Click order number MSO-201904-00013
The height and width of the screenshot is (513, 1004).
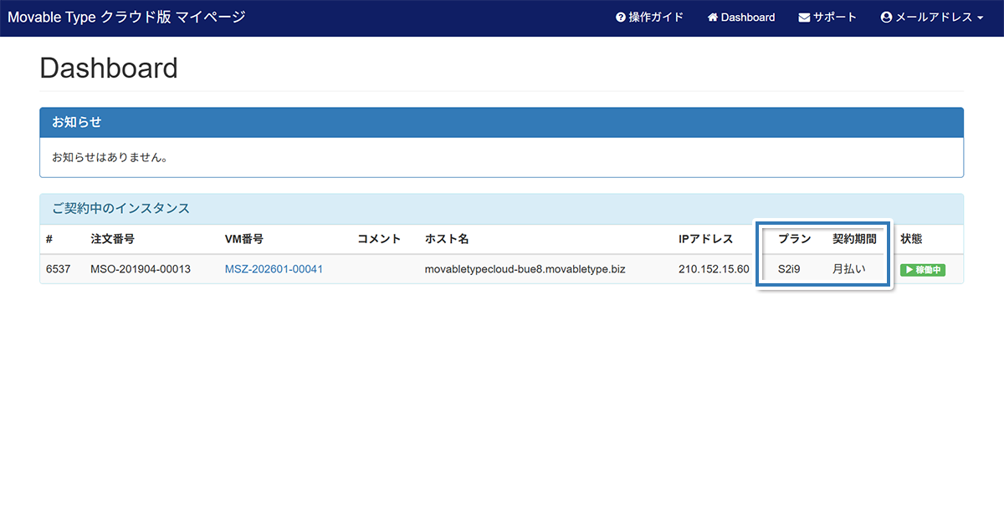tap(141, 269)
